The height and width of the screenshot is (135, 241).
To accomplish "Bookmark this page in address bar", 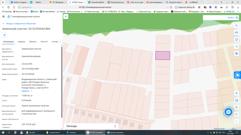I will (x=171, y=7).
